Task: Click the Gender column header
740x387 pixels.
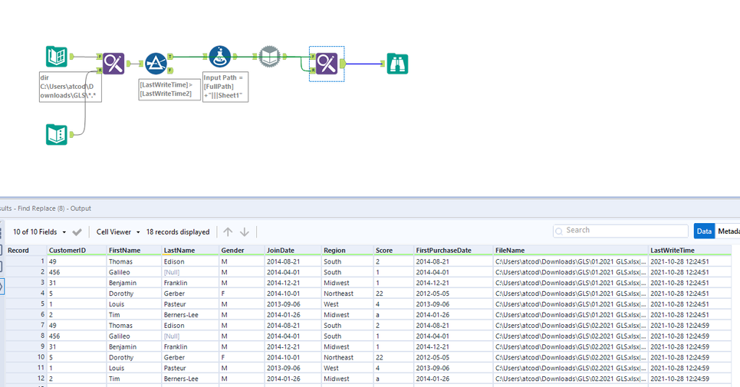Action: click(x=242, y=251)
